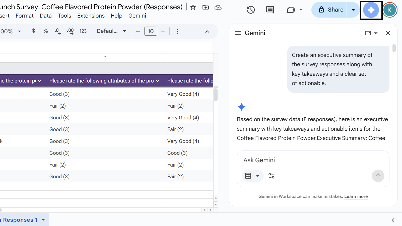Click the document title field
The height and width of the screenshot is (226, 402).
[93, 7]
